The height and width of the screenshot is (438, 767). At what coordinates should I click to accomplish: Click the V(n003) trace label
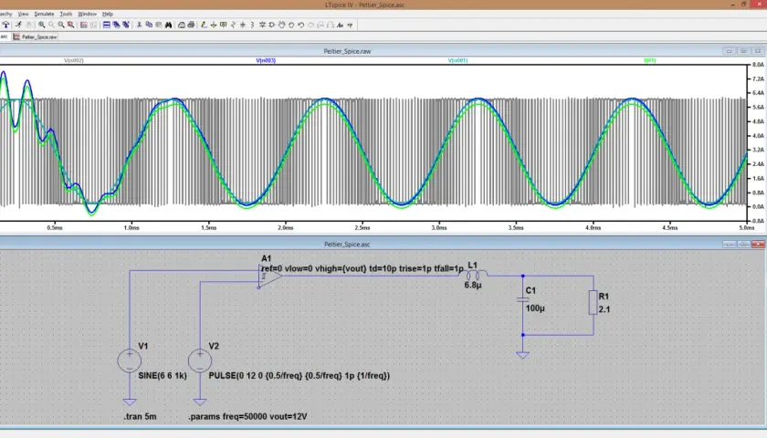click(266, 60)
